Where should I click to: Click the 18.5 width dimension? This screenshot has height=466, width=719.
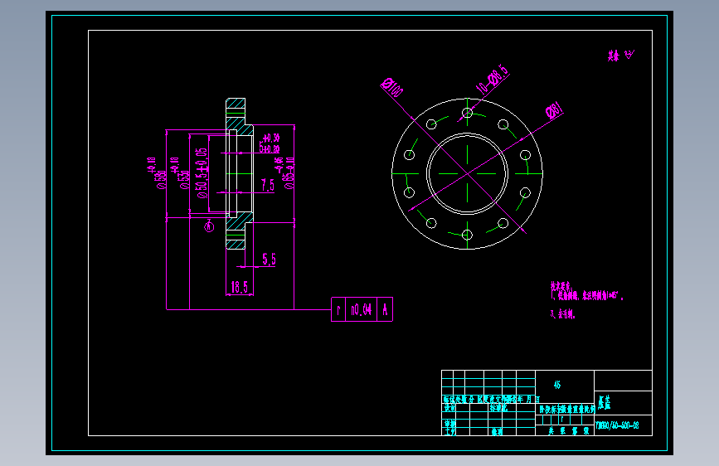[x=240, y=287]
